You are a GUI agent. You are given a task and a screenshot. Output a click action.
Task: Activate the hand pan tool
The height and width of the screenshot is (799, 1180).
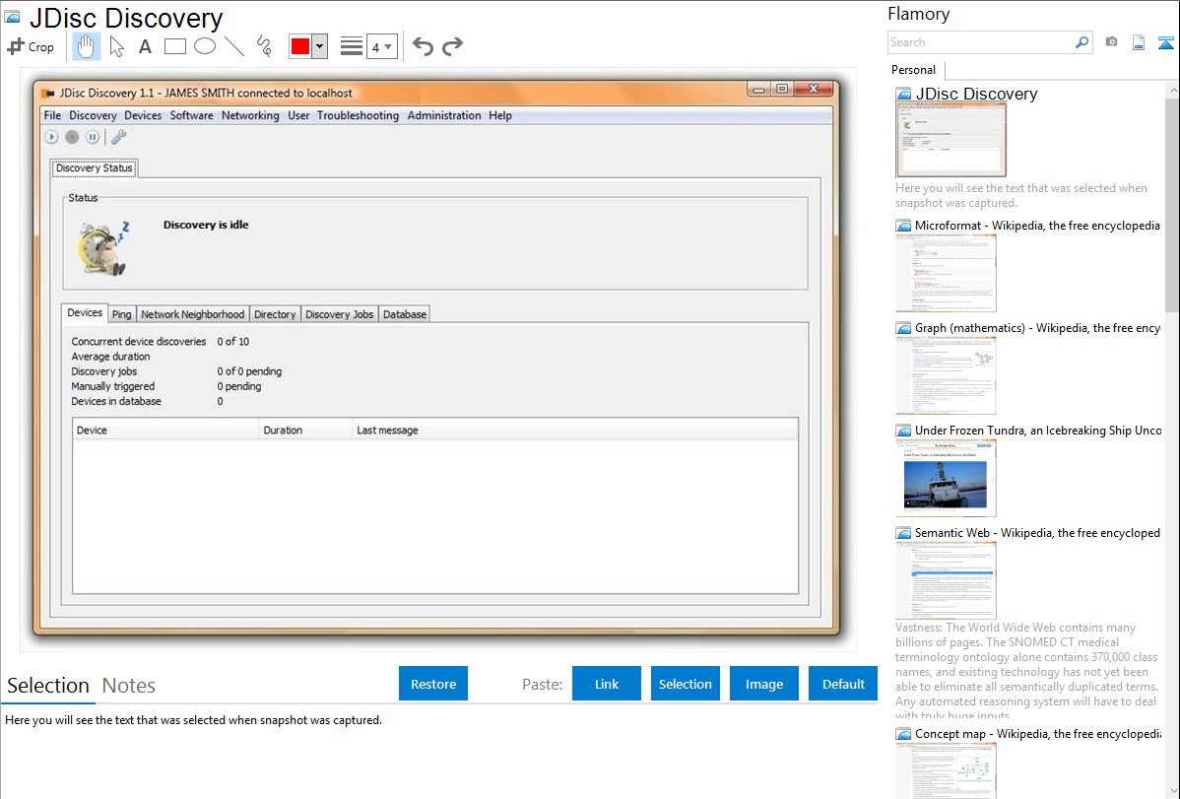pyautogui.click(x=86, y=46)
